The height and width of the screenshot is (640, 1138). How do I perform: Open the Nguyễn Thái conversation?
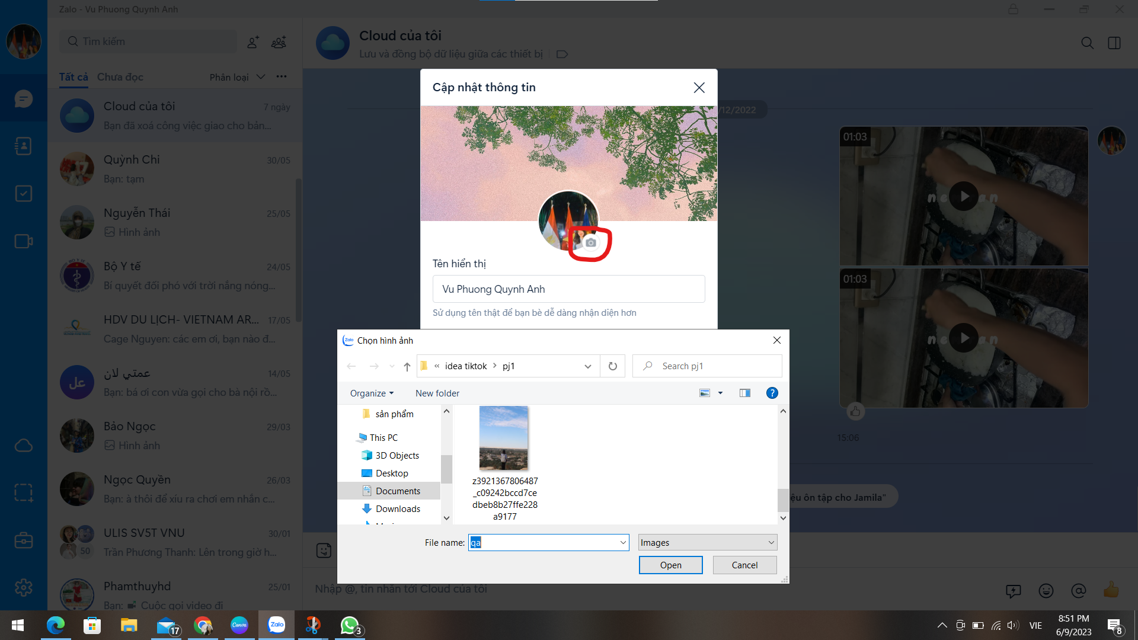pyautogui.click(x=175, y=222)
